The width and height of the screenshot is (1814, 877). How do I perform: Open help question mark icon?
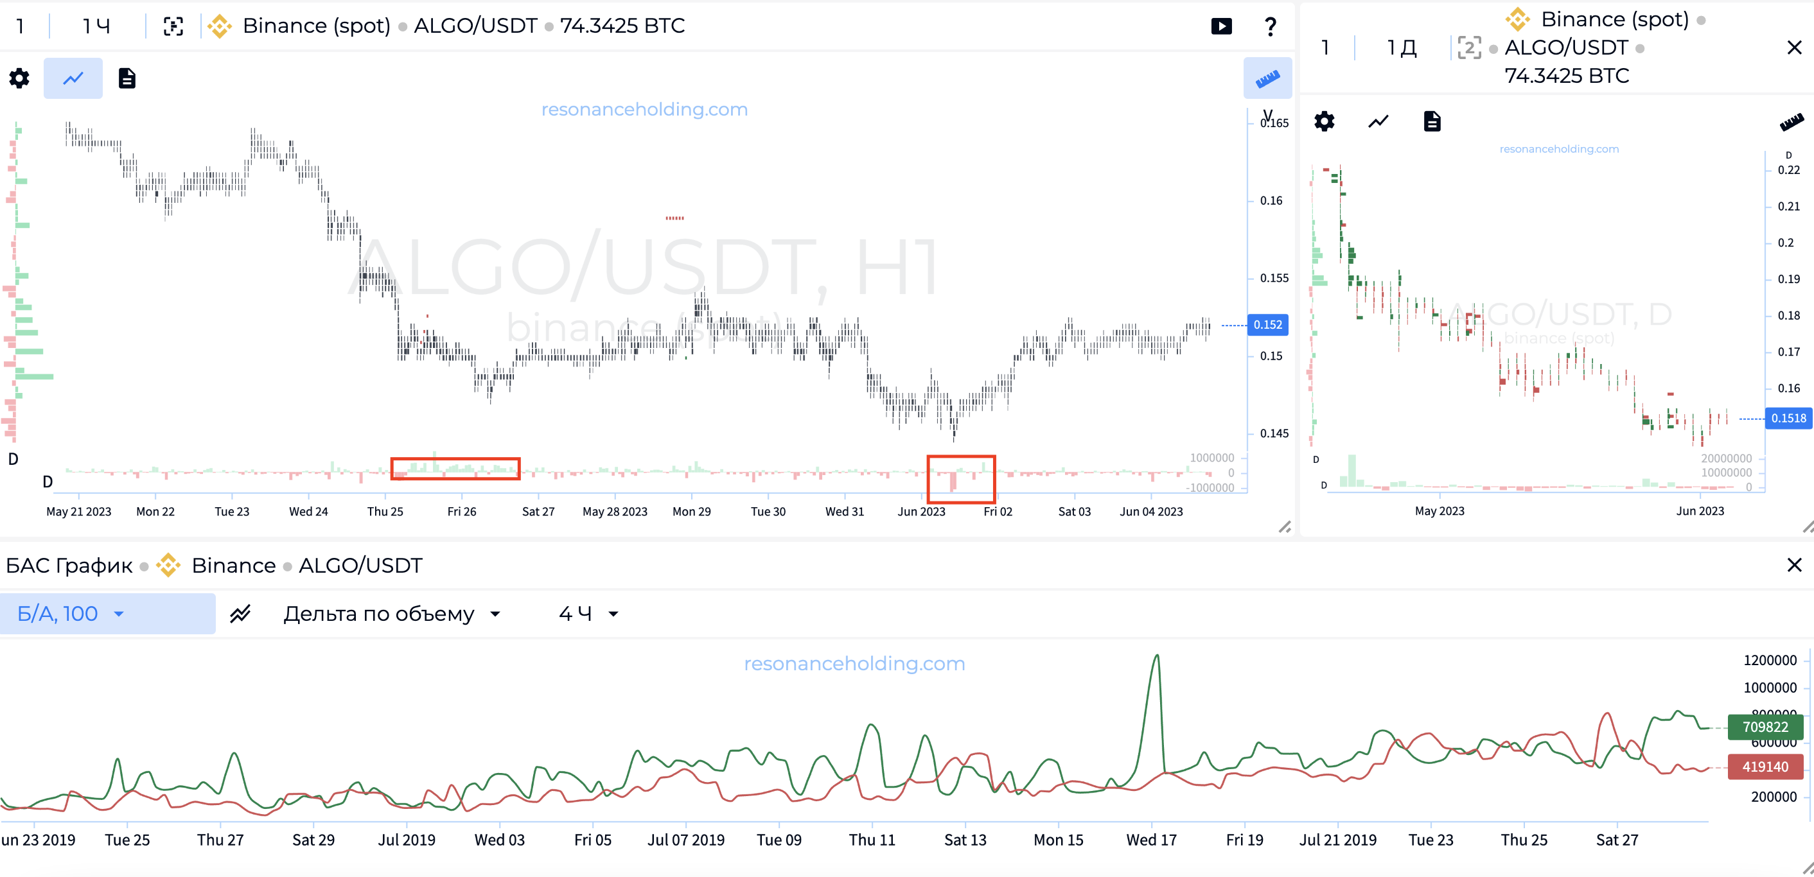click(1271, 27)
